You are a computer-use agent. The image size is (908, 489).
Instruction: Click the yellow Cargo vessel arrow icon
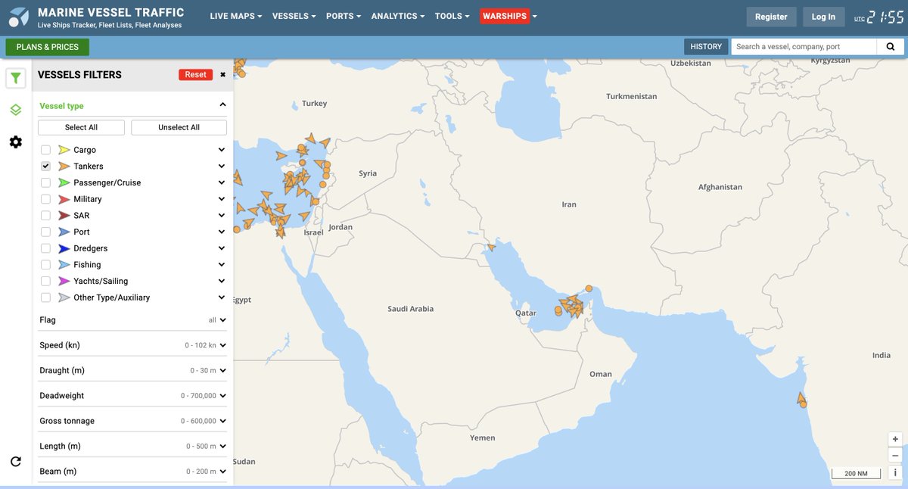point(64,150)
